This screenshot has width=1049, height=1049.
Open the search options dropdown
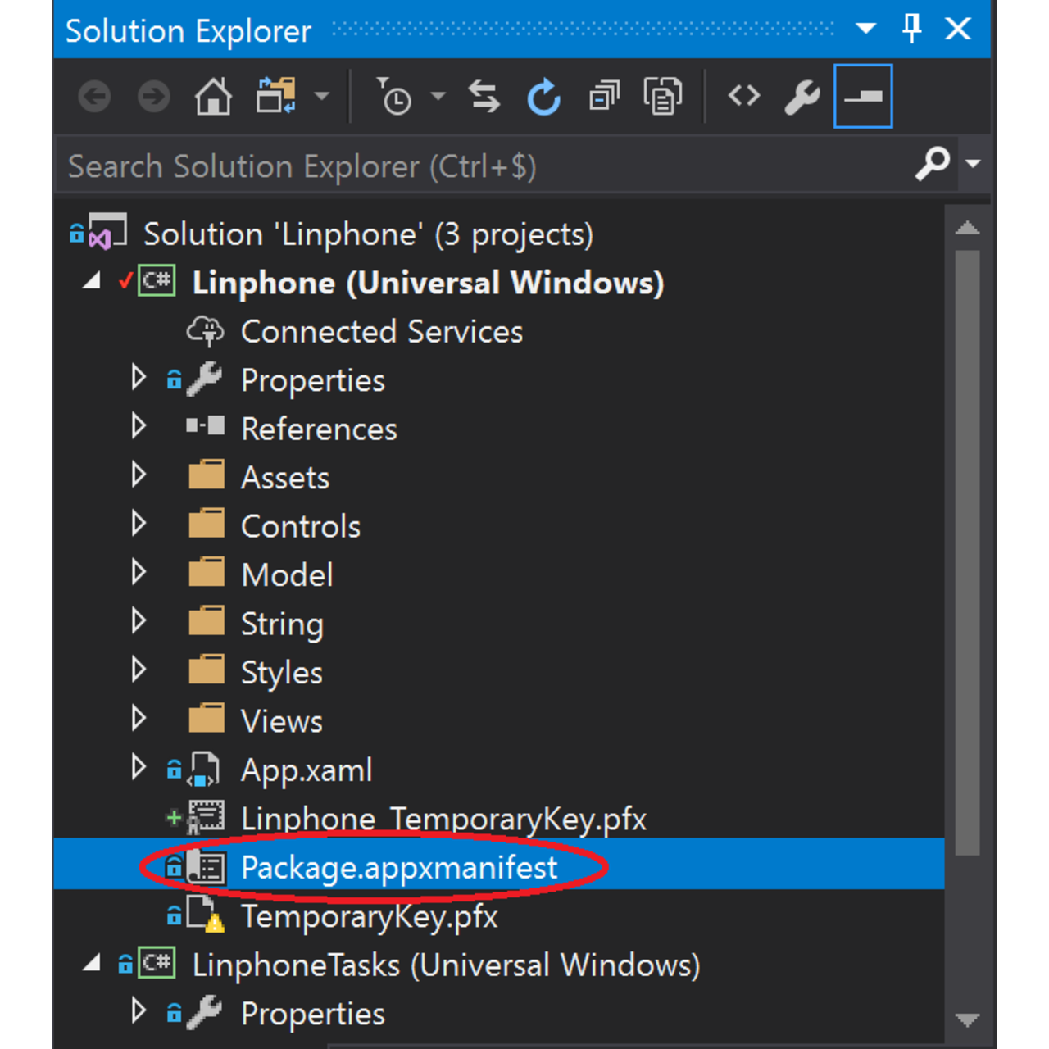pyautogui.click(x=974, y=164)
